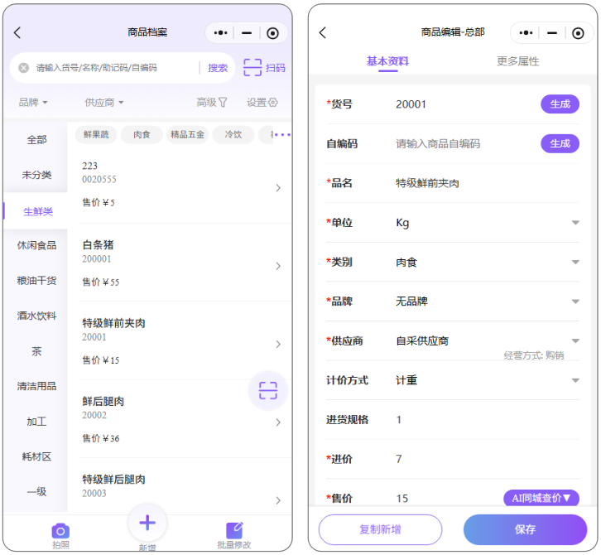
Task: Expand the 供应商 filter dropdown
Action: [104, 103]
